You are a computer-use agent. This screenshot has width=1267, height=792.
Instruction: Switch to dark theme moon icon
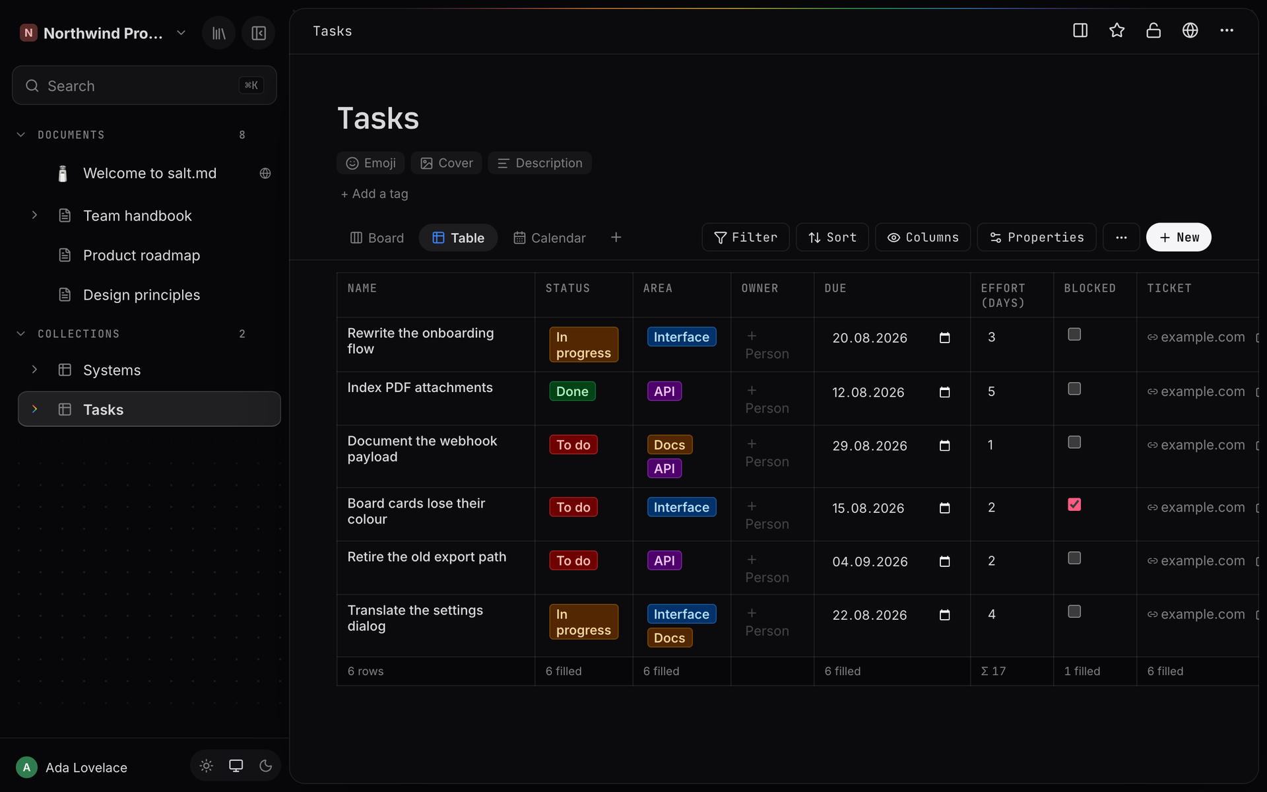pyautogui.click(x=266, y=766)
